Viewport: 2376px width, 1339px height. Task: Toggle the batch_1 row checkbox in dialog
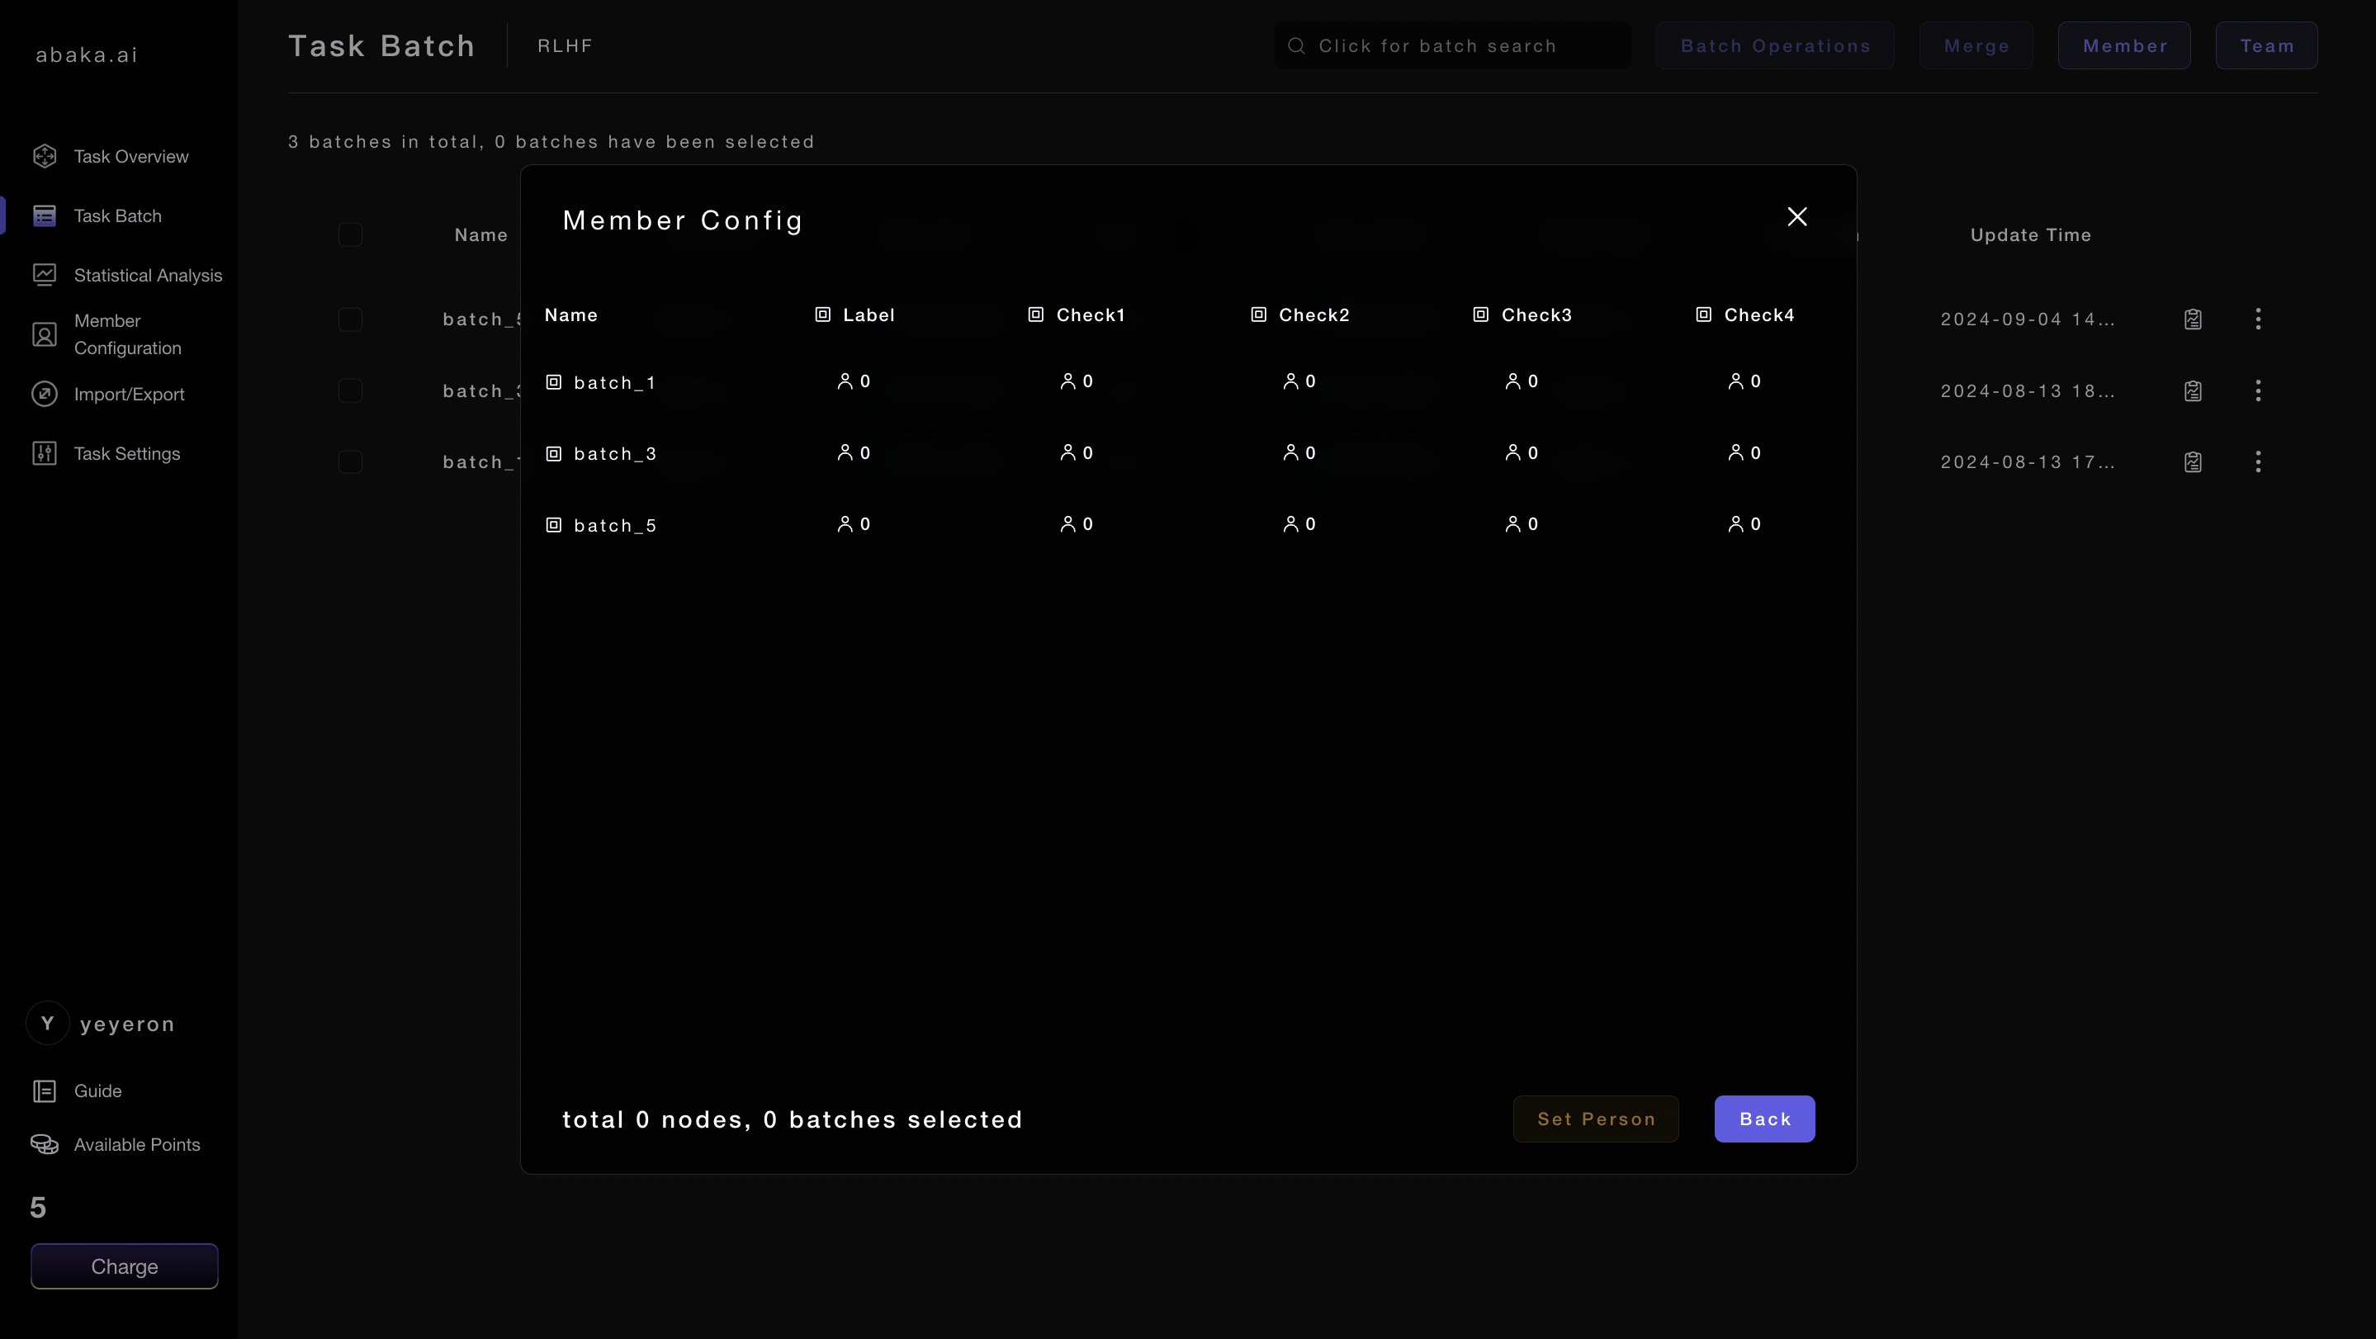tap(553, 381)
